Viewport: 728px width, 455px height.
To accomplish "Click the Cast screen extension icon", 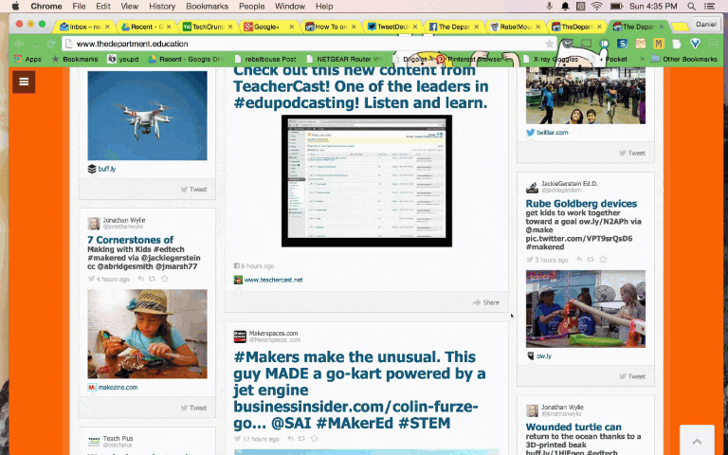I will pos(586,44).
